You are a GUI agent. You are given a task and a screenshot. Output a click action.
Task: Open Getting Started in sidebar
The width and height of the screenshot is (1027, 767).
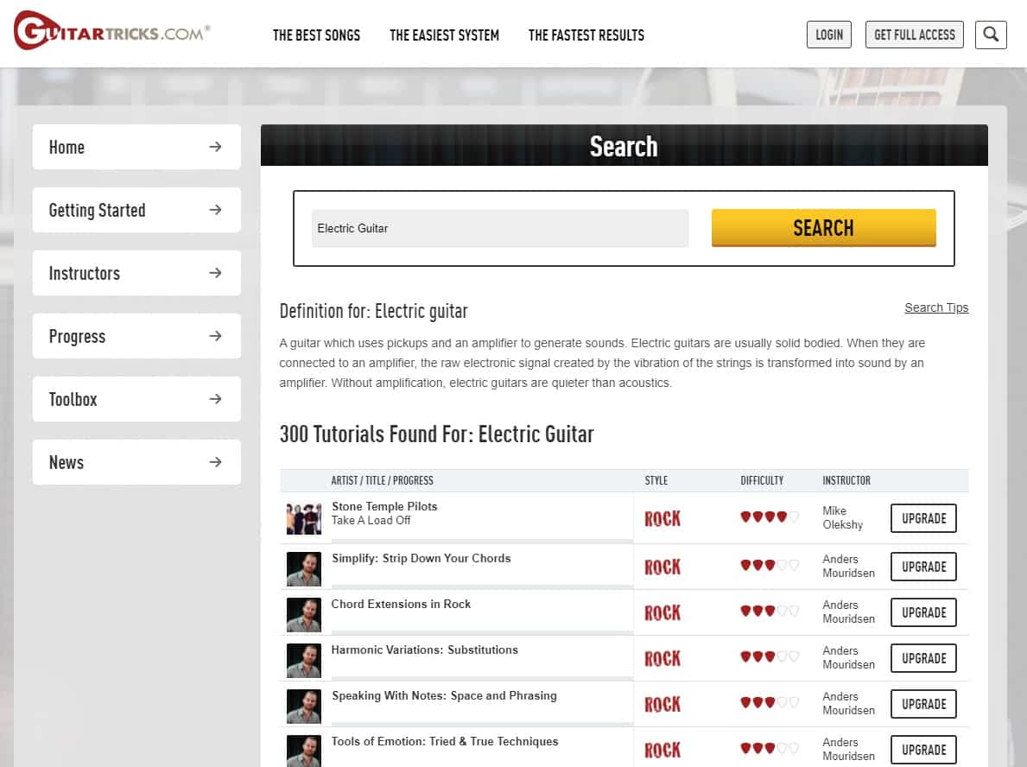click(x=136, y=210)
